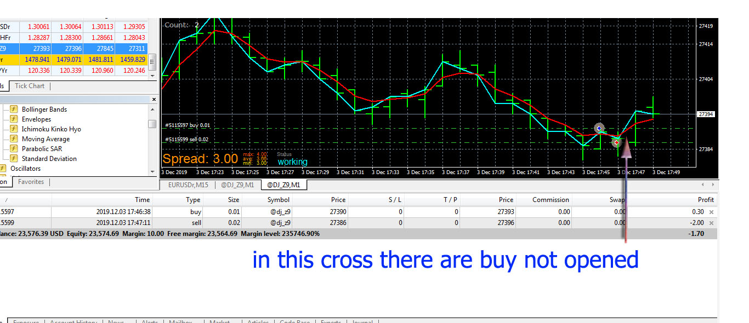749x323 pixels.
Task: Click the 27311 low value
Action: pos(137,49)
